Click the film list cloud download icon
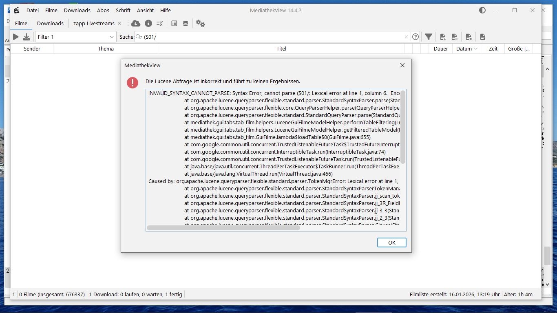 tap(136, 23)
